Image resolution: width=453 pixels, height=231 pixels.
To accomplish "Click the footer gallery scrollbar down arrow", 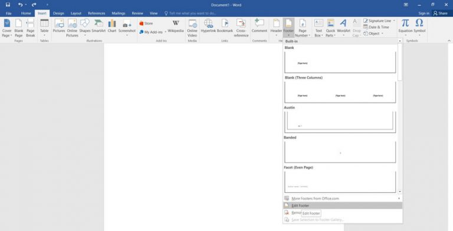I will point(400,192).
